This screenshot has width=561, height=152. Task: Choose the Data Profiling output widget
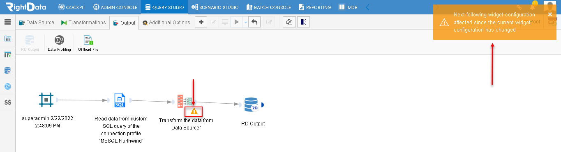(59, 43)
